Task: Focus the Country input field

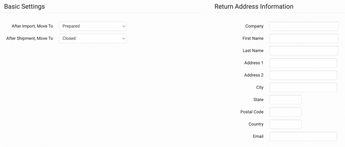Action: pos(285,124)
